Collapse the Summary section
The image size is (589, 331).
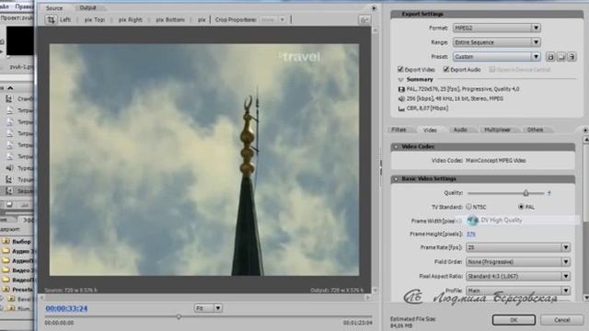pyautogui.click(x=400, y=80)
